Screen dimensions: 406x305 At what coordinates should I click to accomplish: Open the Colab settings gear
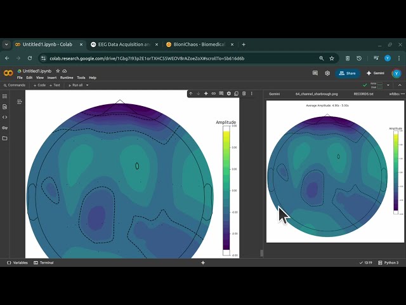point(327,73)
